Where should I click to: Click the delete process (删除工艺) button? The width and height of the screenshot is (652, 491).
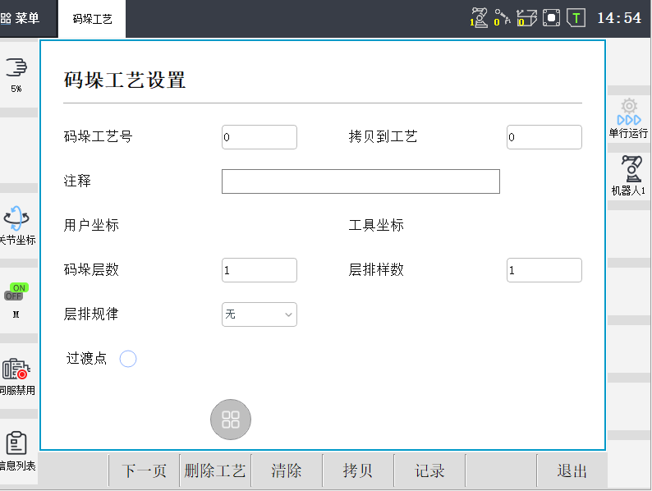click(215, 471)
